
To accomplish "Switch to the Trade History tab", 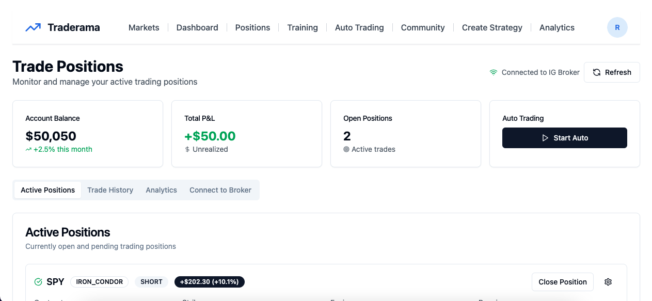I will click(110, 190).
